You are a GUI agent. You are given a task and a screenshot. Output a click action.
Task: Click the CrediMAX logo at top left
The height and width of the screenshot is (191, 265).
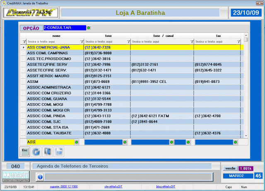coord(30,13)
